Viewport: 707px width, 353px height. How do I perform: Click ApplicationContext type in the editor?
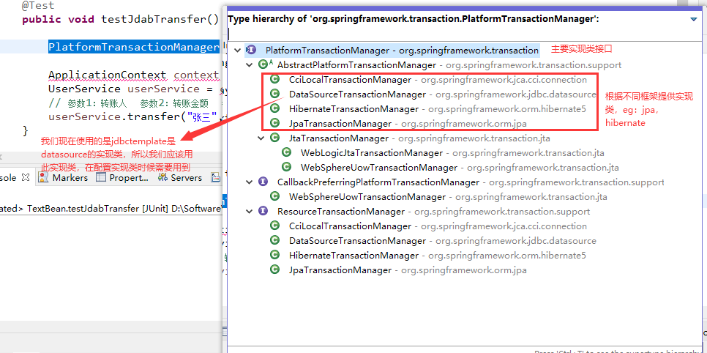point(108,75)
